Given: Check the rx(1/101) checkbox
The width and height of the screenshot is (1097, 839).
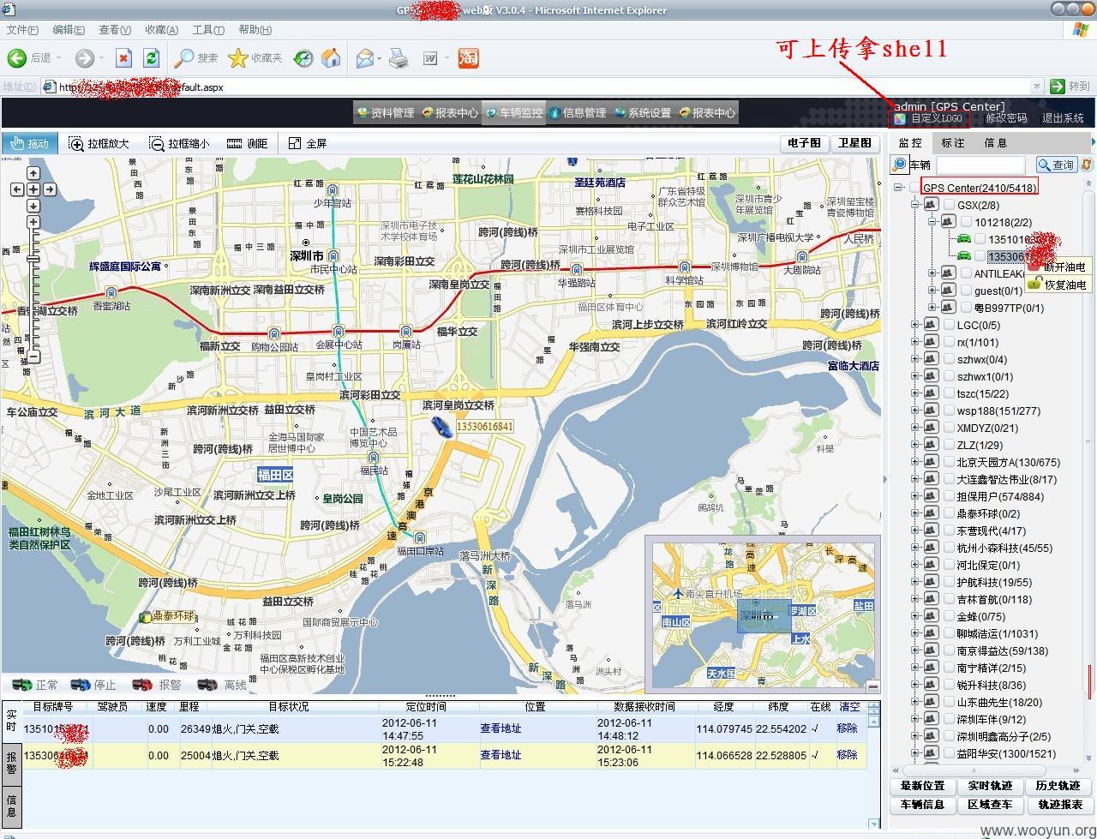Looking at the screenshot, I should [x=949, y=342].
